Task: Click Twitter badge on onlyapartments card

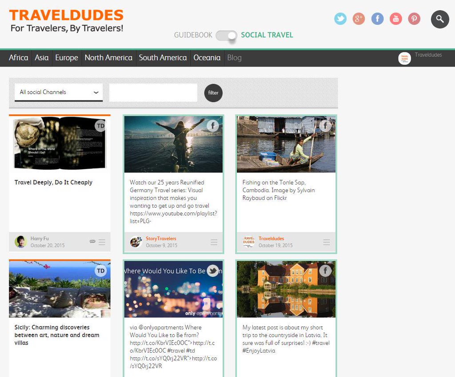Action: (213, 271)
